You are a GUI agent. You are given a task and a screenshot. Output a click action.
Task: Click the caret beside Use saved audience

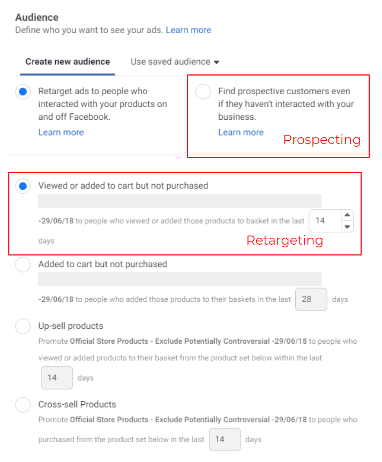click(x=216, y=62)
